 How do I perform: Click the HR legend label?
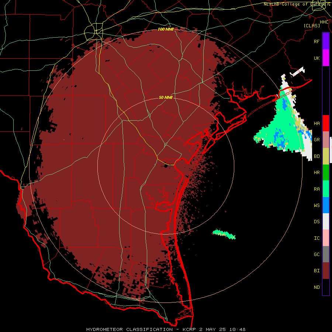coord(317,173)
